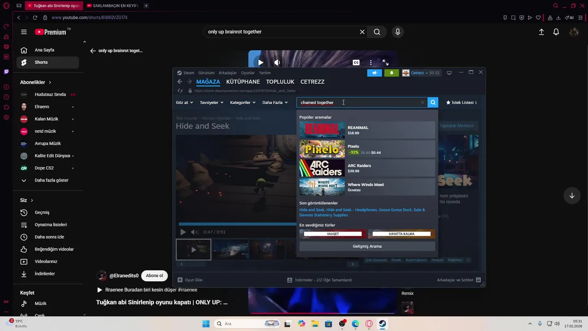Open the Yardım menu in Steam
Image resolution: width=588 pixels, height=331 pixels.
[x=265, y=73]
